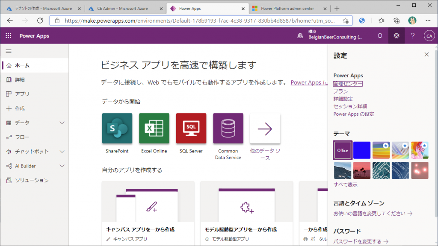Image resolution: width=438 pixels, height=246 pixels.
Task: Close the 設定 settings panel
Action: 426,54
